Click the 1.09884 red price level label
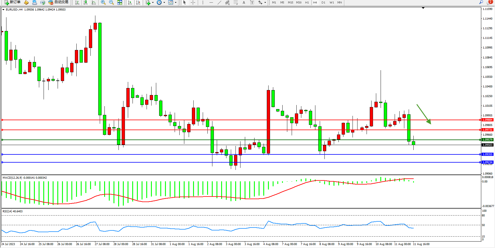 (487, 120)
